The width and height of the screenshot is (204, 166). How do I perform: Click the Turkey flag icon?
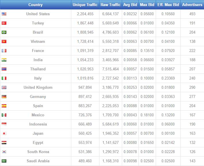point(4,23)
